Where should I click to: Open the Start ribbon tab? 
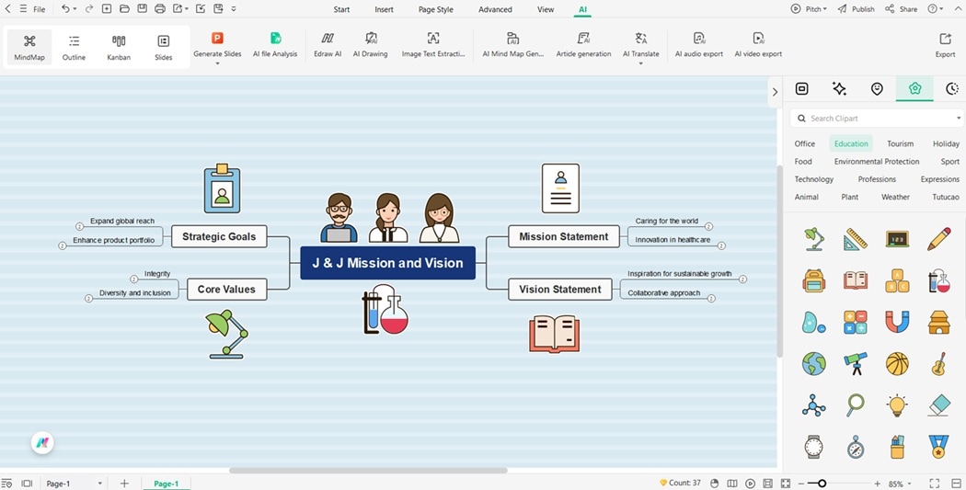[342, 9]
